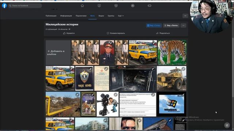Screen dimensions: 234x131
Task: Open the Marketplace icon
Action: coord(116,6)
